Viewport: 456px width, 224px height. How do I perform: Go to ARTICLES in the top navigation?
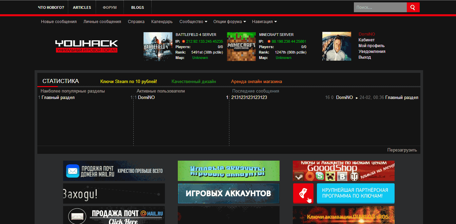82,7
